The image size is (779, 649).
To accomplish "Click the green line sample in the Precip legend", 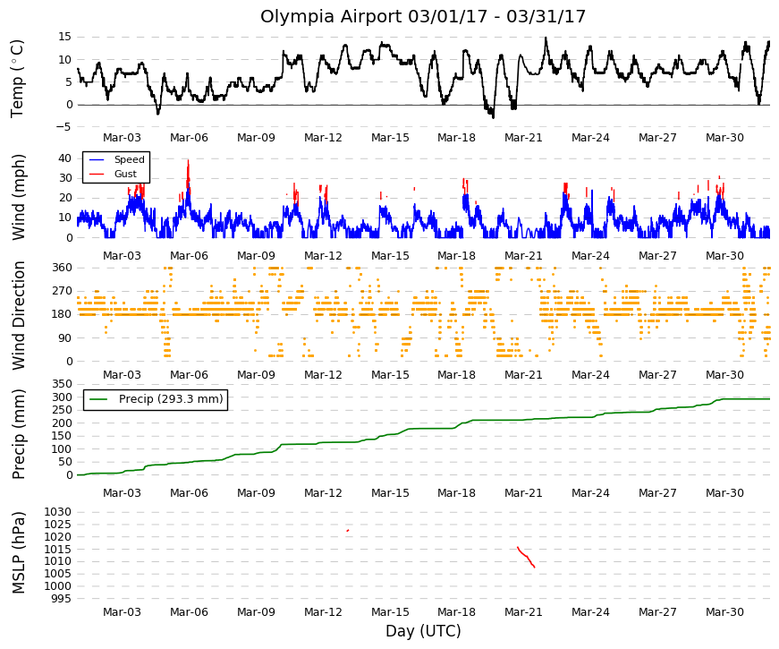I will 97,399.
